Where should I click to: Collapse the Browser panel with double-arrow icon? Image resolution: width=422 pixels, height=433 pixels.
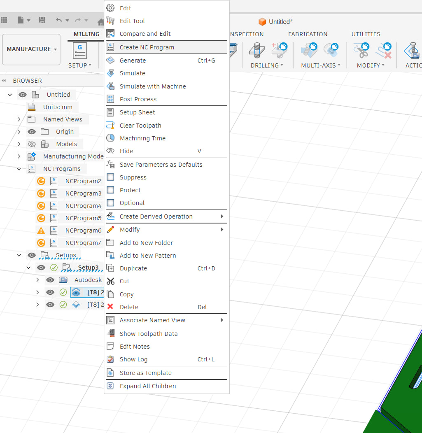point(4,81)
